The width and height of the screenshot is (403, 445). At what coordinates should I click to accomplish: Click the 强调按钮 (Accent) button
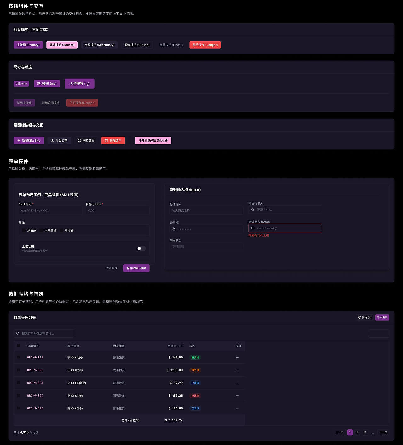click(62, 45)
